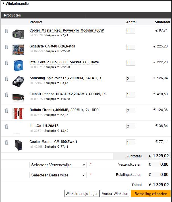The height and width of the screenshot is (202, 172).
Task: Click trash icon next to Cooler Master CM 690
Action: (6, 142)
